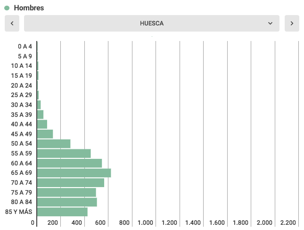Screen dimensions: 304x230
Task: Toggle the Hombres series legend label
Action: pos(29,8)
